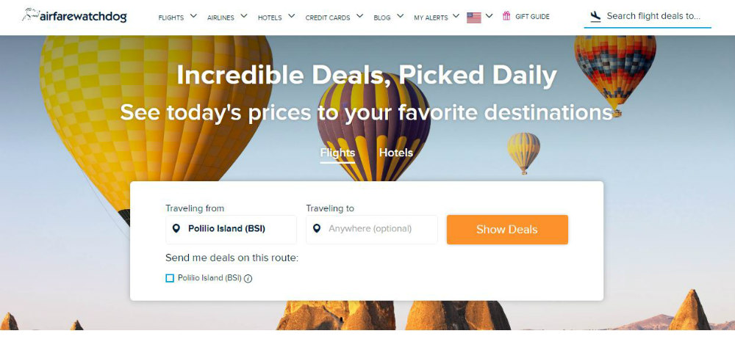The width and height of the screenshot is (735, 339).
Task: Open the Gift Guide link
Action: point(534,17)
